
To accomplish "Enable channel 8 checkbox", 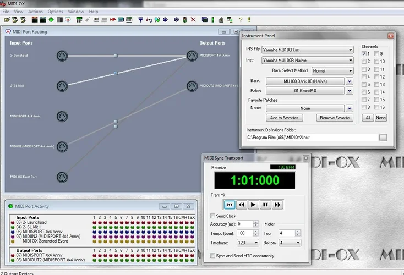I will (364, 107).
